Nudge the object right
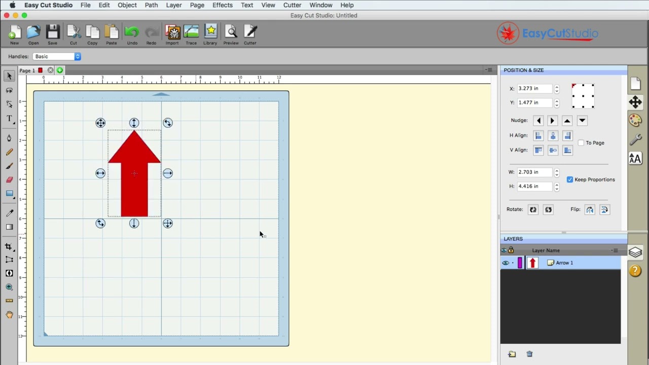The image size is (649, 365). click(x=553, y=121)
